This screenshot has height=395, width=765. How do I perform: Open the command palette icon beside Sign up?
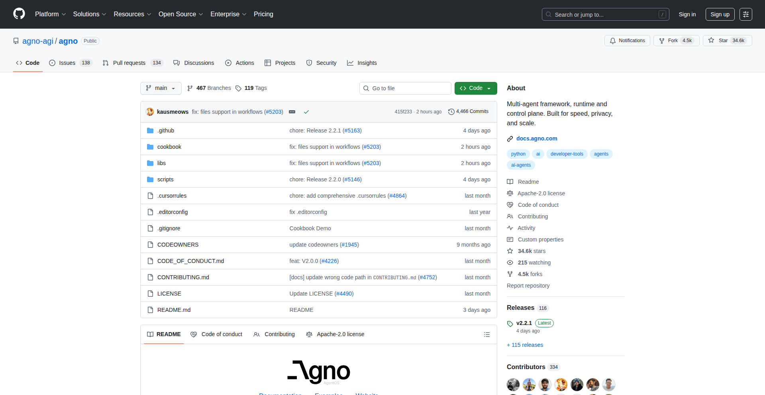(x=746, y=14)
